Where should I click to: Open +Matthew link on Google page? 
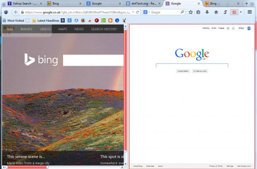[x=206, y=28]
